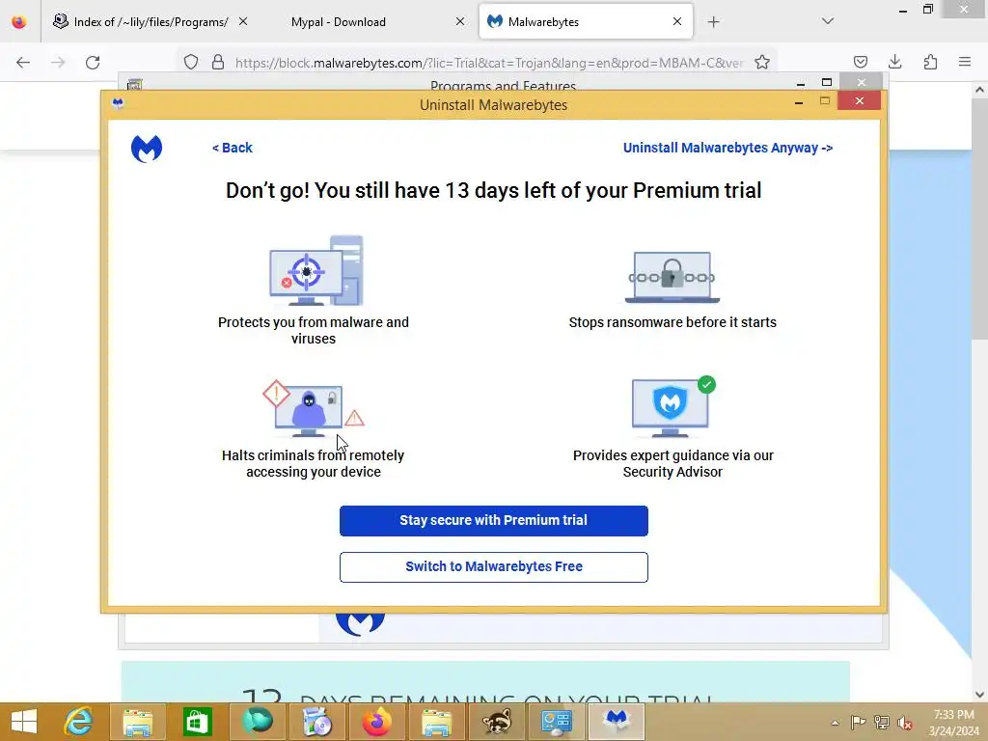Open the raccoon icon taskbar app

click(x=497, y=722)
